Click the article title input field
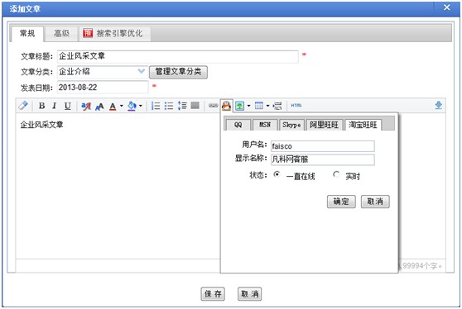462x309 pixels. coord(178,56)
